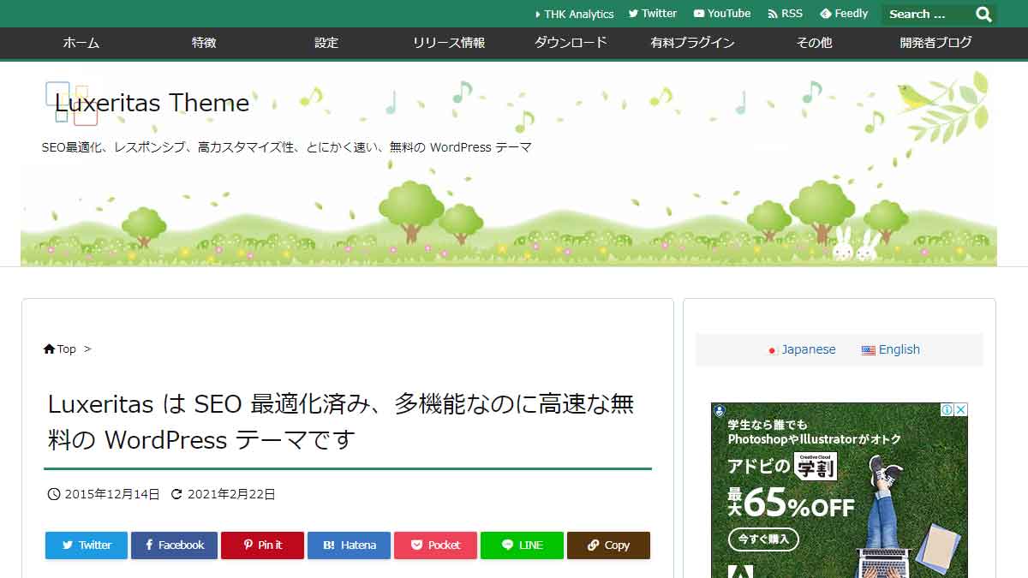Bookmark the article with the Hatena button
This screenshot has width=1028, height=578.
tap(349, 545)
